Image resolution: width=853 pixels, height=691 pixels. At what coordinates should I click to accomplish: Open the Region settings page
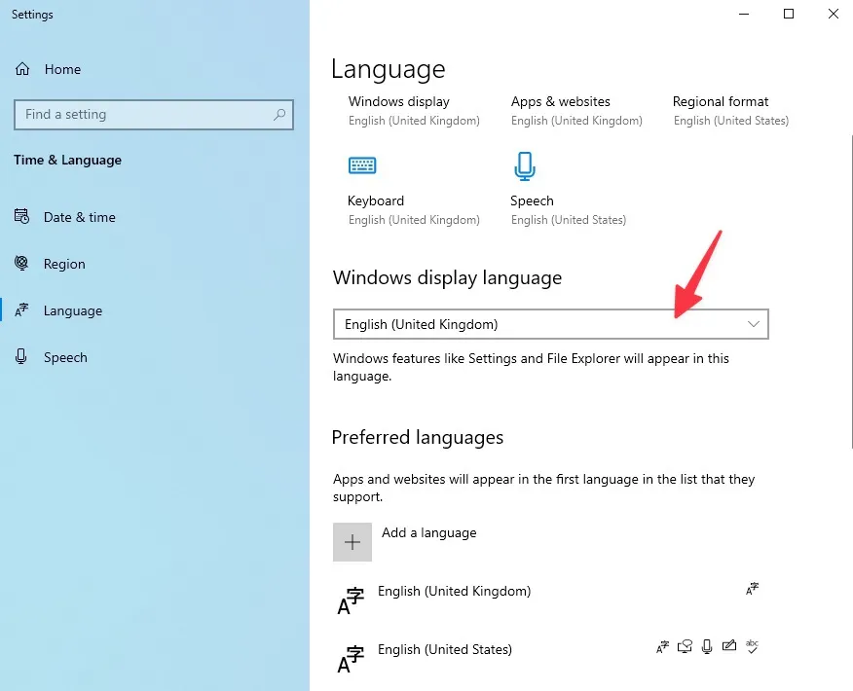click(x=64, y=264)
